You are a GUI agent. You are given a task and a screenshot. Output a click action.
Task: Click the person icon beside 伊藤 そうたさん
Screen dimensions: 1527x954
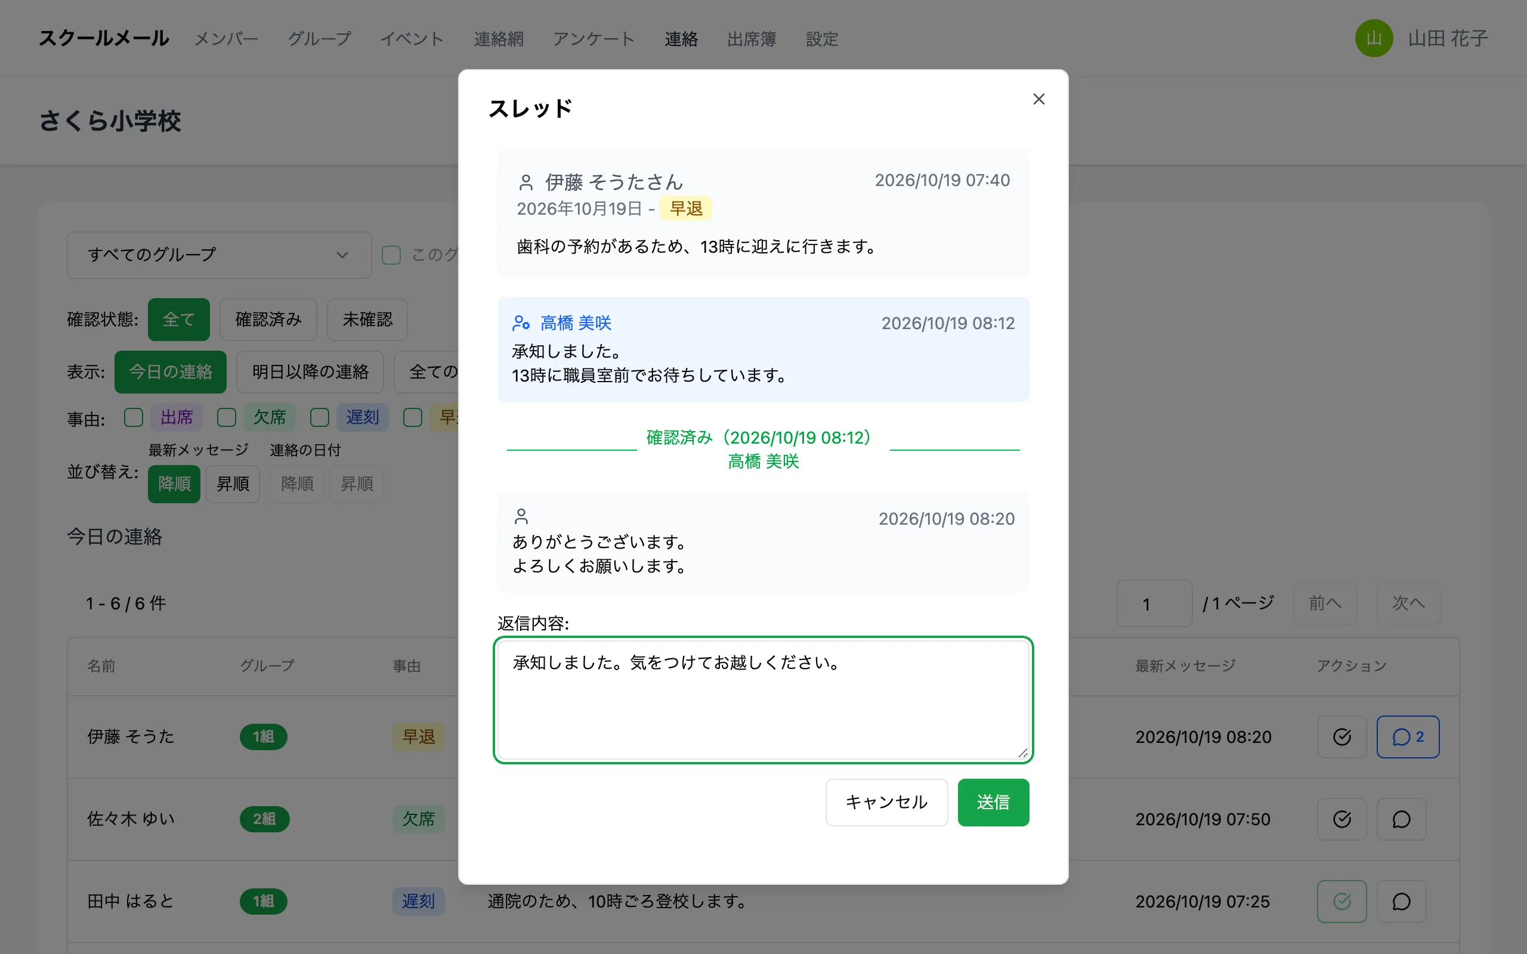tap(526, 182)
